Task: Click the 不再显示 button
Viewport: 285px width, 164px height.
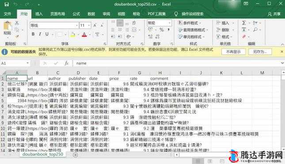Action: coord(233,52)
